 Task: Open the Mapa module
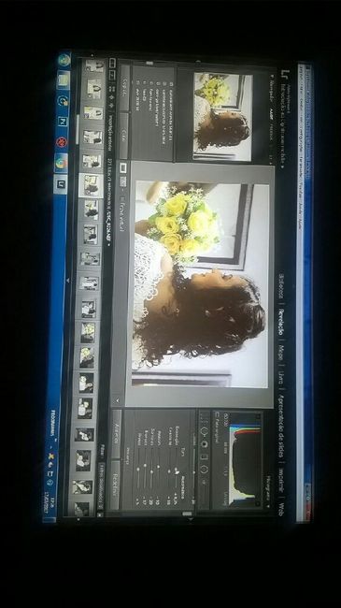click(282, 353)
